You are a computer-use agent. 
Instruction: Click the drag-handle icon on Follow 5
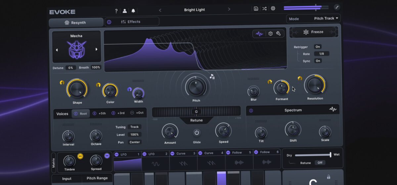click(228, 153)
